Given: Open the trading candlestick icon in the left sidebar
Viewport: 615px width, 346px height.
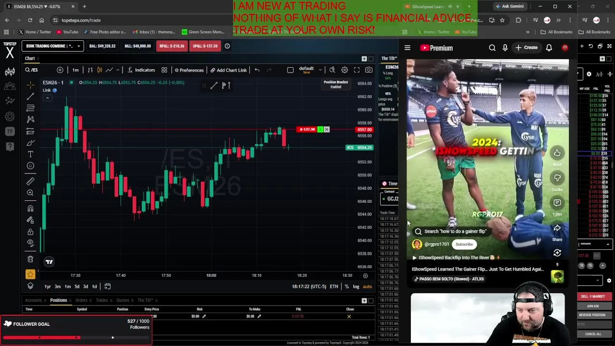Looking at the screenshot, I should 10,72.
